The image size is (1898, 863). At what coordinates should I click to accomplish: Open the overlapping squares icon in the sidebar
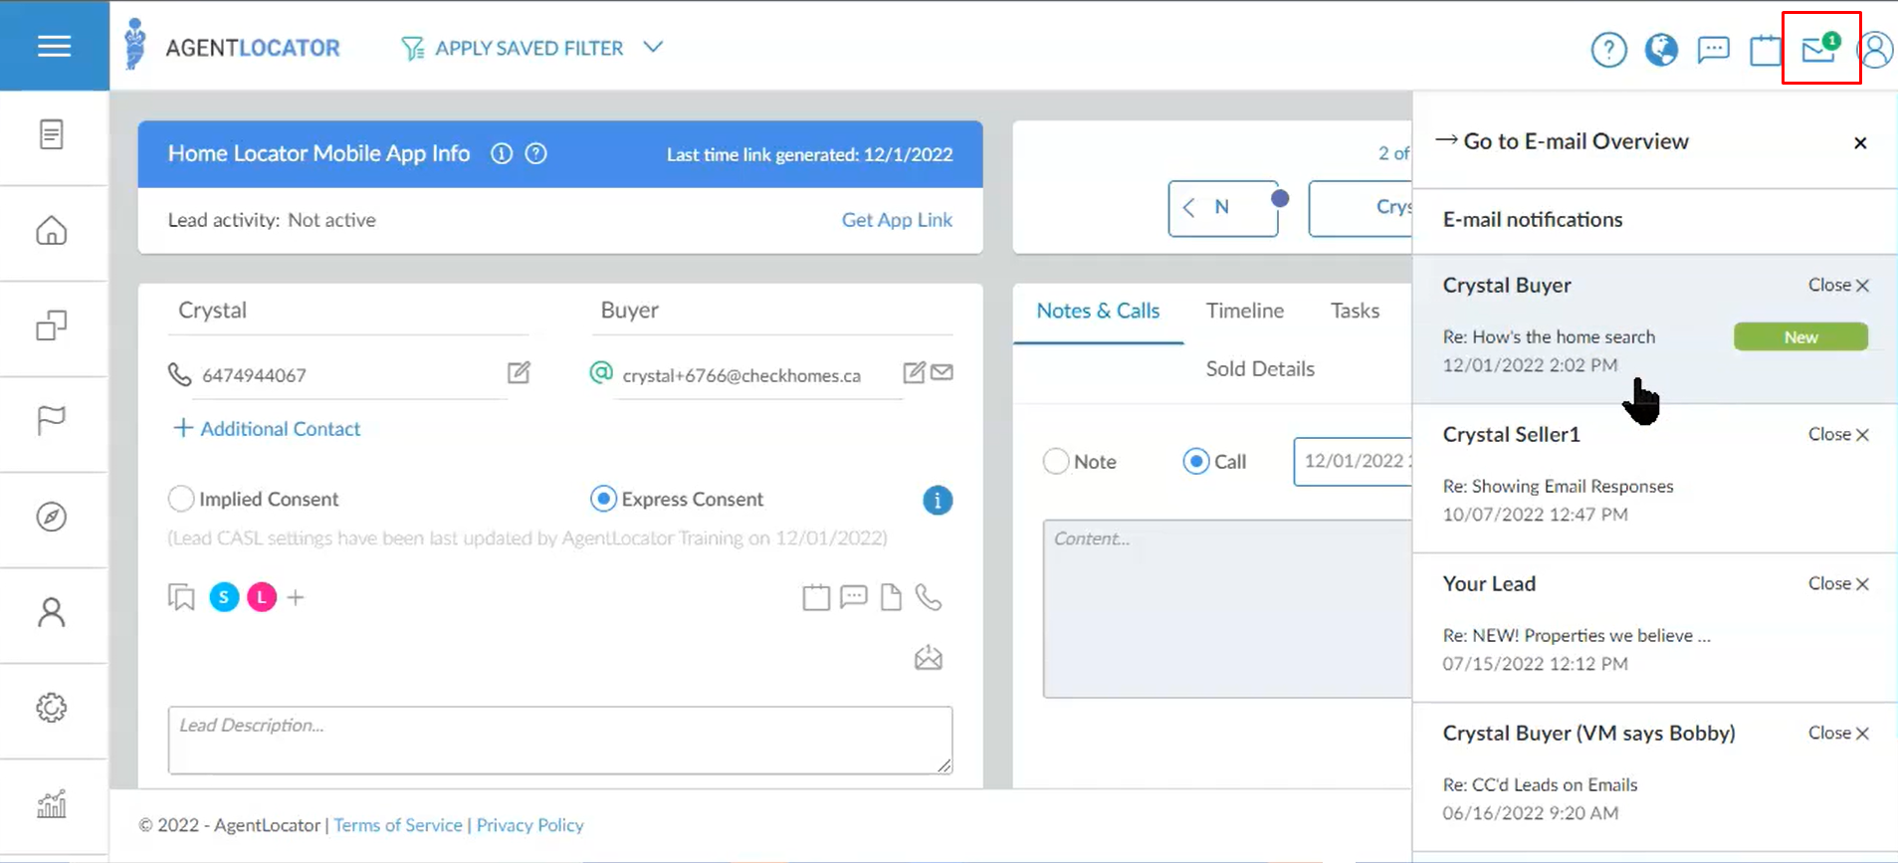tap(52, 325)
